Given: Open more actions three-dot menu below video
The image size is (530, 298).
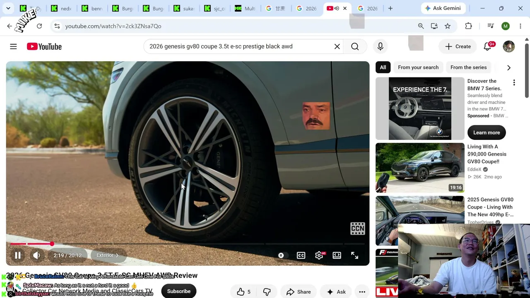Looking at the screenshot, I should pyautogui.click(x=362, y=292).
